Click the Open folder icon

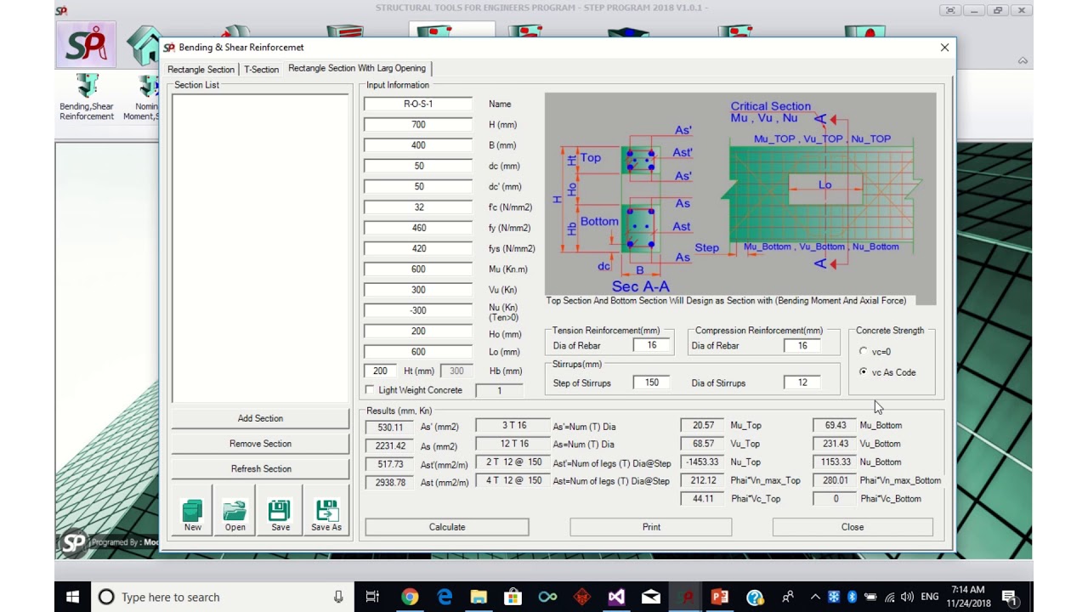[235, 513]
